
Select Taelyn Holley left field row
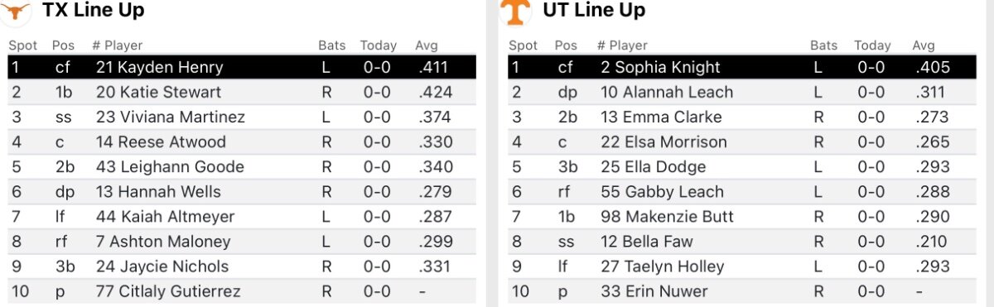(x=741, y=266)
